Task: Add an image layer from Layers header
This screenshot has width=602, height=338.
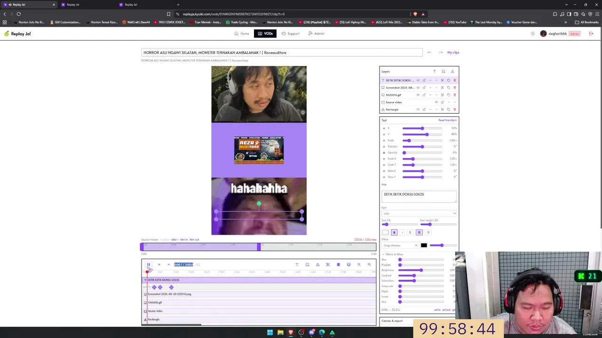Action: 443,71
